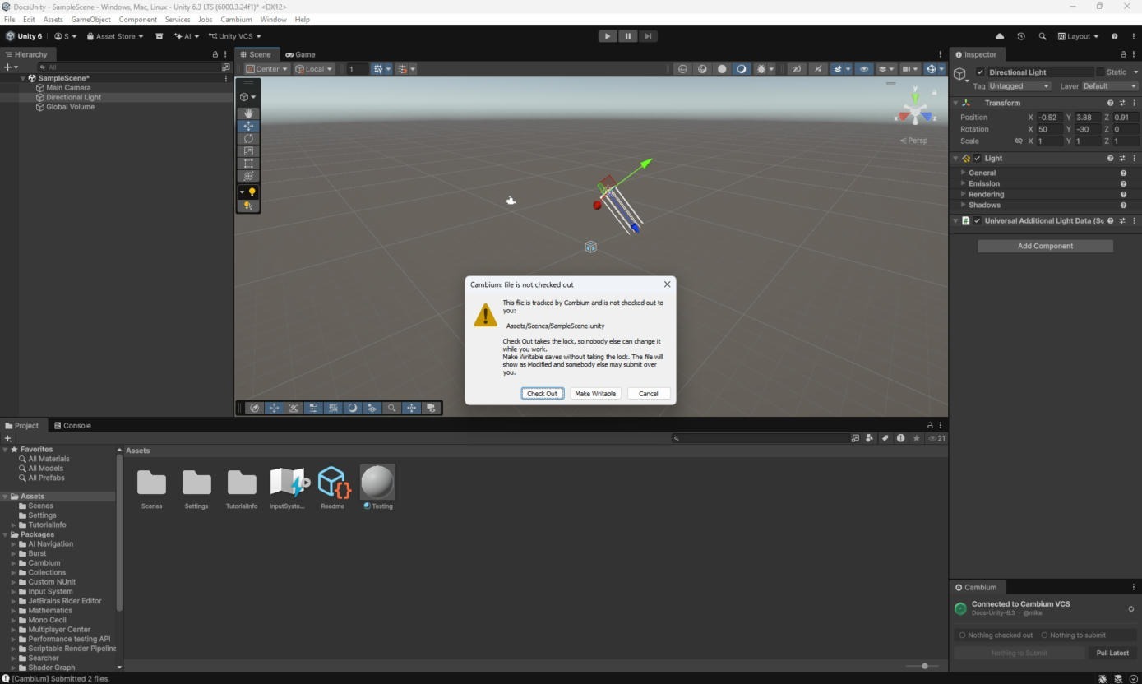Open the global search magnifier icon

coord(1043,36)
